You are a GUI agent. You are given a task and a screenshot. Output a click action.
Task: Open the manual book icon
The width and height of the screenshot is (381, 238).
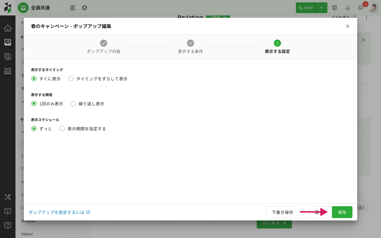click(x=8, y=211)
